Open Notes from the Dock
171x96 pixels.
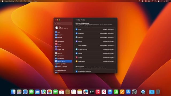click(x=80, y=92)
